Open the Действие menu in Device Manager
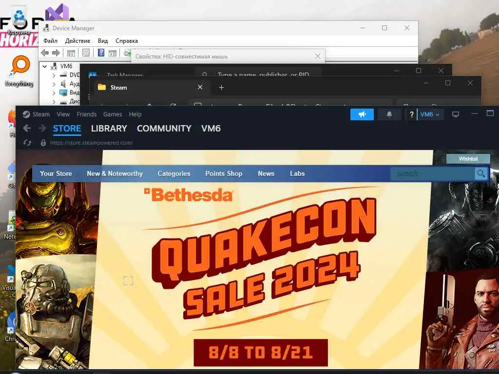 pyautogui.click(x=77, y=41)
